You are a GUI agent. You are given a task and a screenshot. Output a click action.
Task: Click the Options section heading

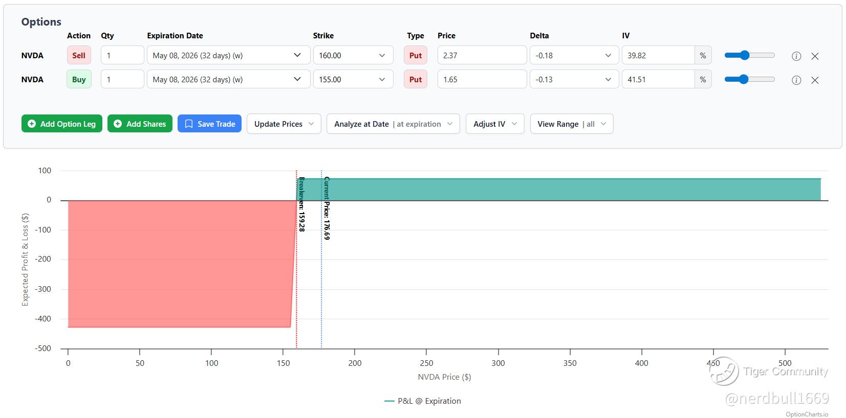tap(41, 22)
